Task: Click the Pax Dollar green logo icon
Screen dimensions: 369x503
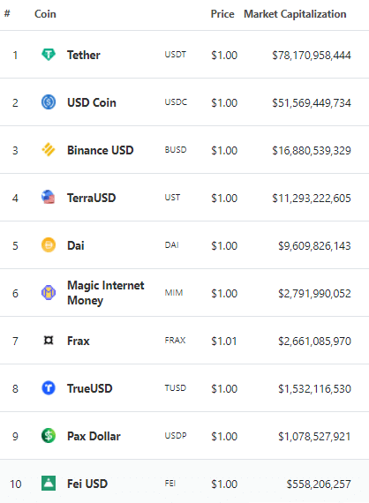Action: (x=49, y=436)
